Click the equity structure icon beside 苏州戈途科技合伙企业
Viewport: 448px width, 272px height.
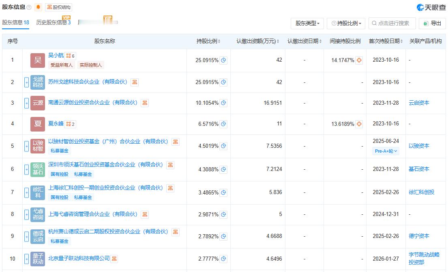(x=134, y=82)
